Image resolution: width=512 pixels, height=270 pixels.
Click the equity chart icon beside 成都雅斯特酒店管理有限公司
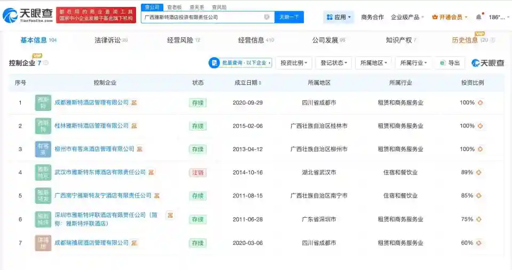click(134, 102)
